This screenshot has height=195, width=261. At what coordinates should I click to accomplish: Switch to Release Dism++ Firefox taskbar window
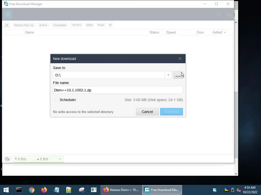(x=121, y=190)
